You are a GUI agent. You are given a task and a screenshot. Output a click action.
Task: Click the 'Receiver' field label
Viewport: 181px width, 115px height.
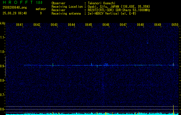[x=58, y=10]
